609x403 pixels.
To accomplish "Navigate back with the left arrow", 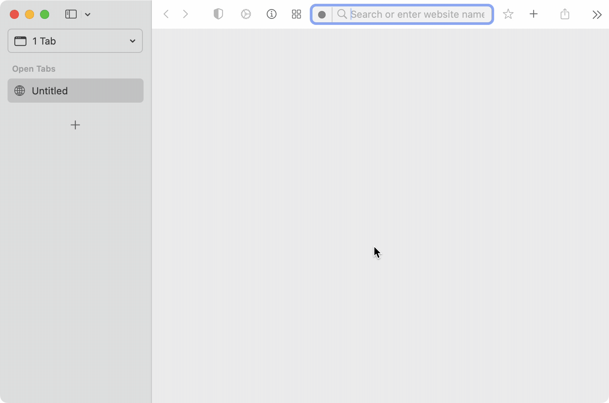I will pos(166,14).
